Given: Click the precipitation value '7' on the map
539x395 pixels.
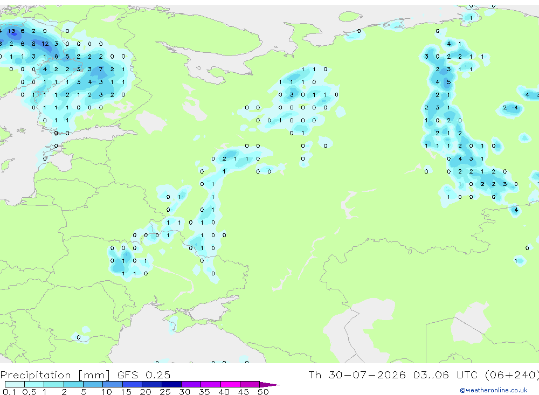Looking at the screenshot, I should (101, 69).
